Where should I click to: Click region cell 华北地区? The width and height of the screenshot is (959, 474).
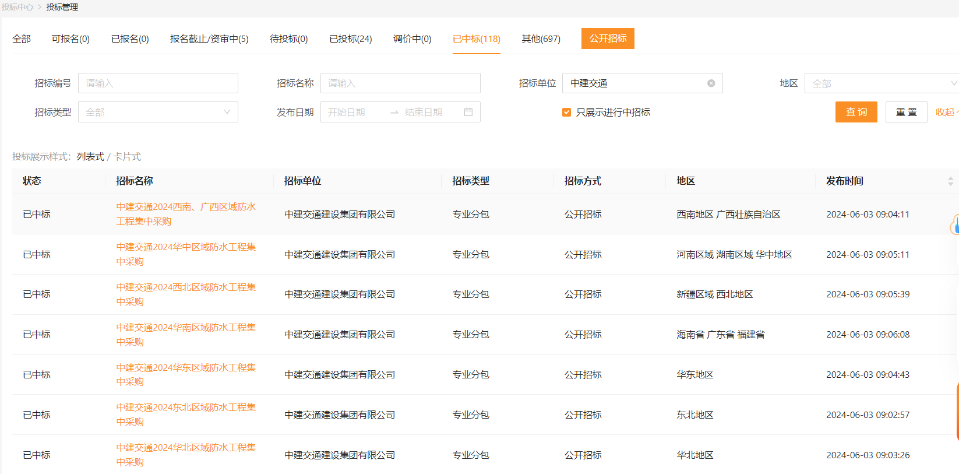695,455
